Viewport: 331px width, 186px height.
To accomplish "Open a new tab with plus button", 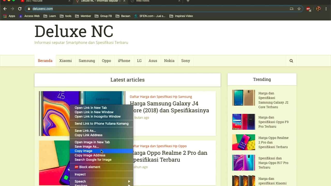I will click(188, 1).
